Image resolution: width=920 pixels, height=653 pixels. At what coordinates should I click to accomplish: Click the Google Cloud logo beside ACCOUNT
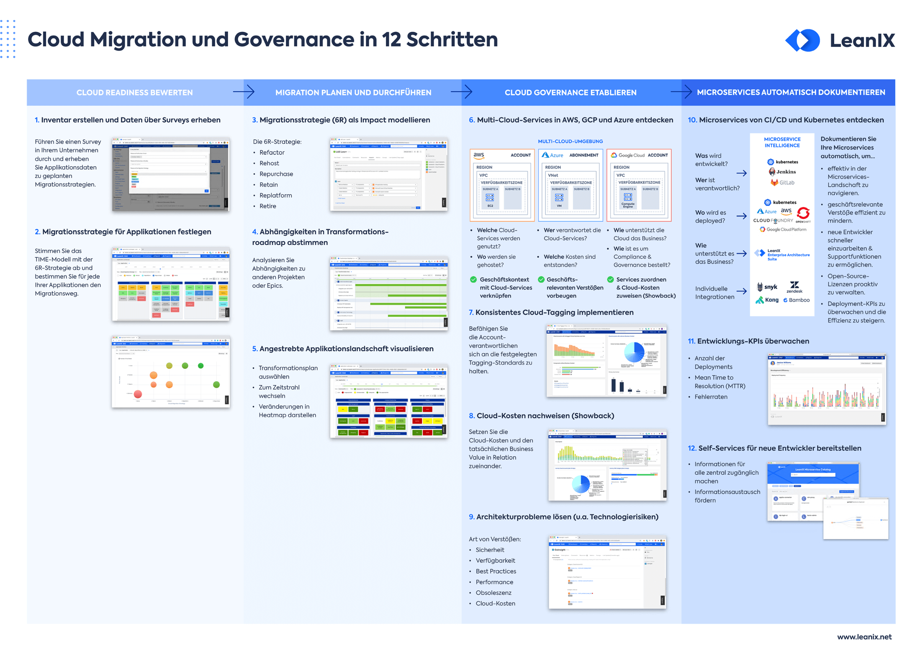[x=627, y=155]
